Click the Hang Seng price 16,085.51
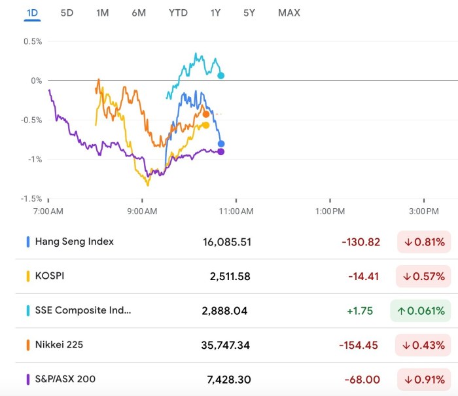Viewport: 458px width, 396px height. click(x=227, y=242)
